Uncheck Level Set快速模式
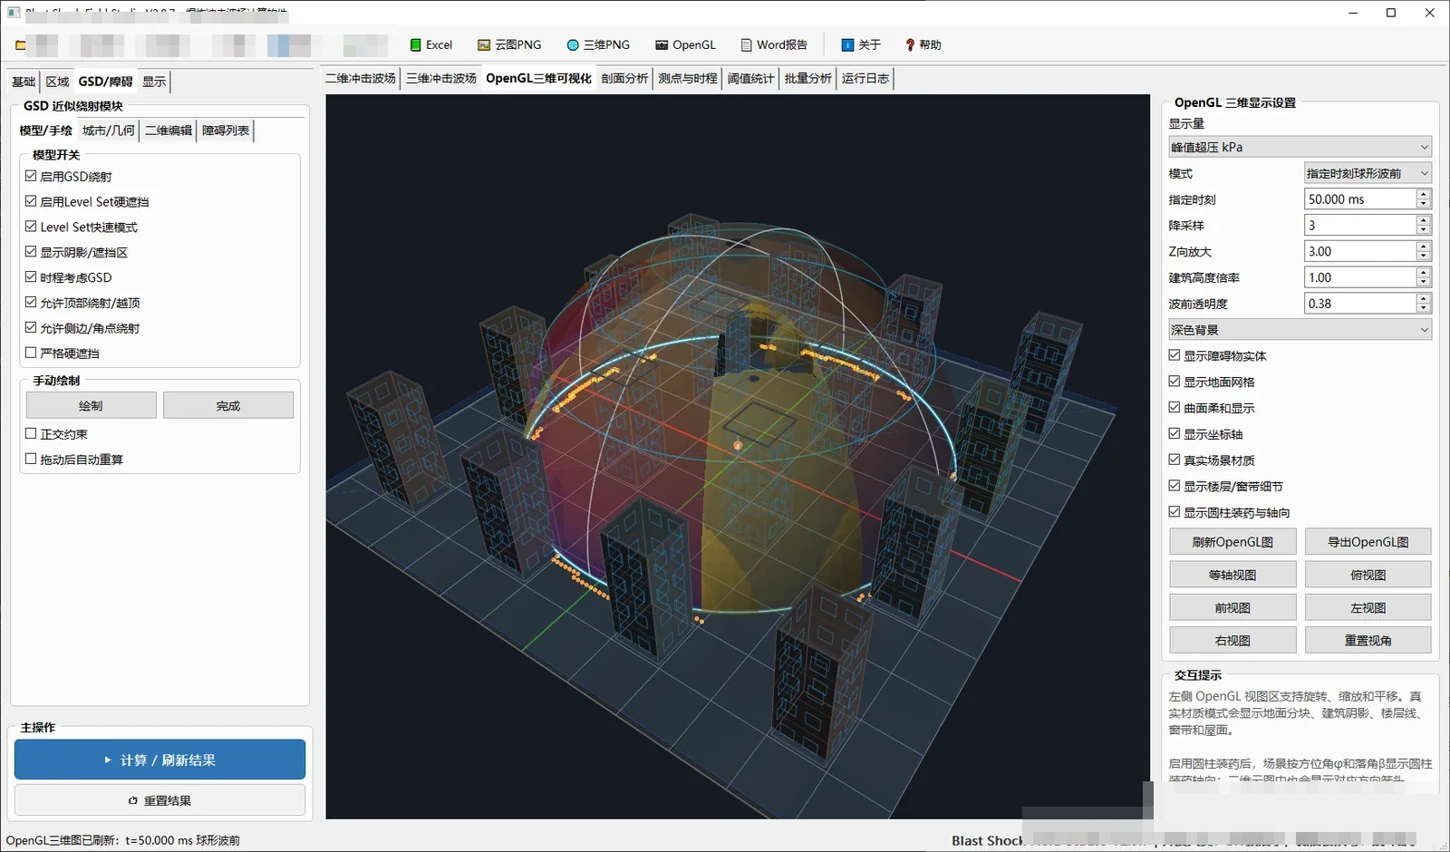Viewport: 1450px width, 852px height. point(31,227)
